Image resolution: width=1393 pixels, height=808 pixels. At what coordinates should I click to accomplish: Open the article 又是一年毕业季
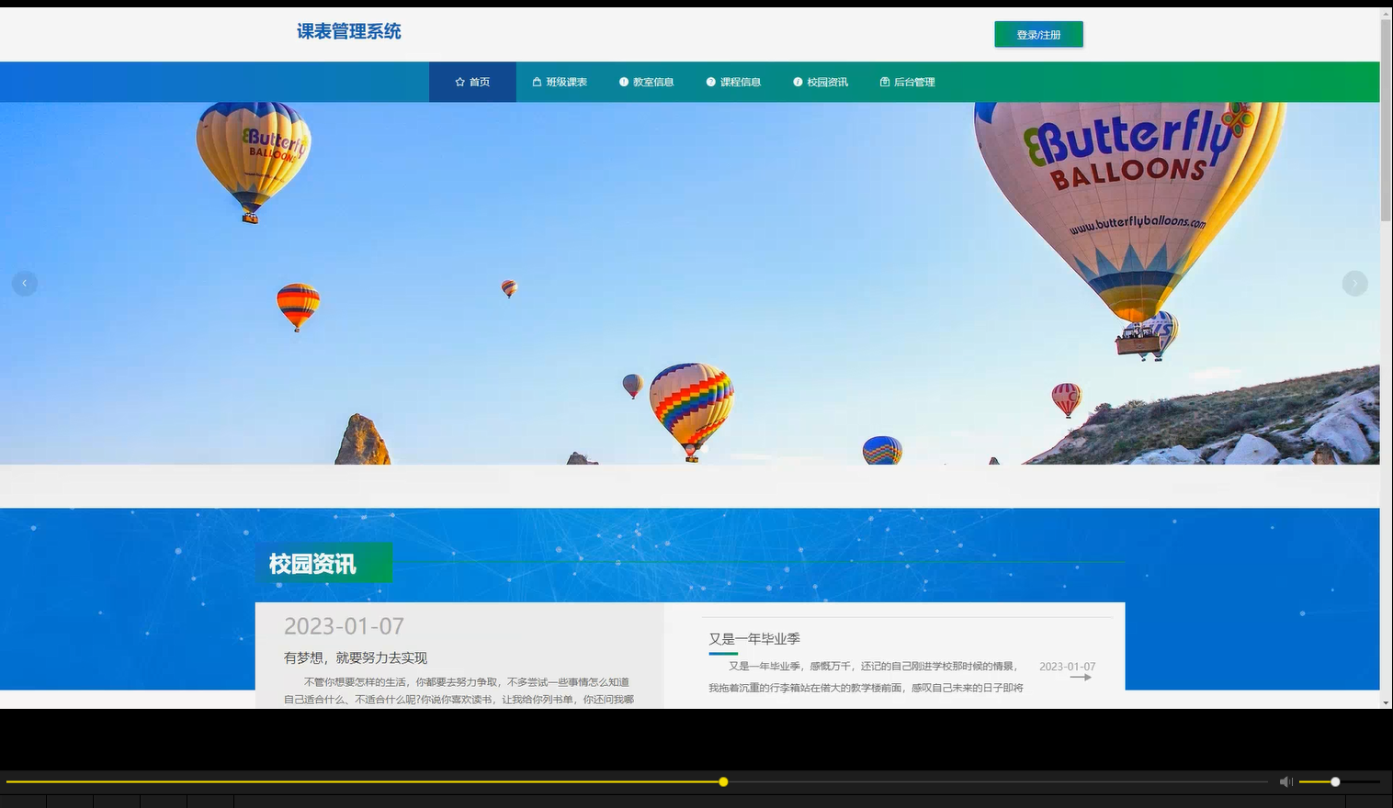pyautogui.click(x=753, y=639)
